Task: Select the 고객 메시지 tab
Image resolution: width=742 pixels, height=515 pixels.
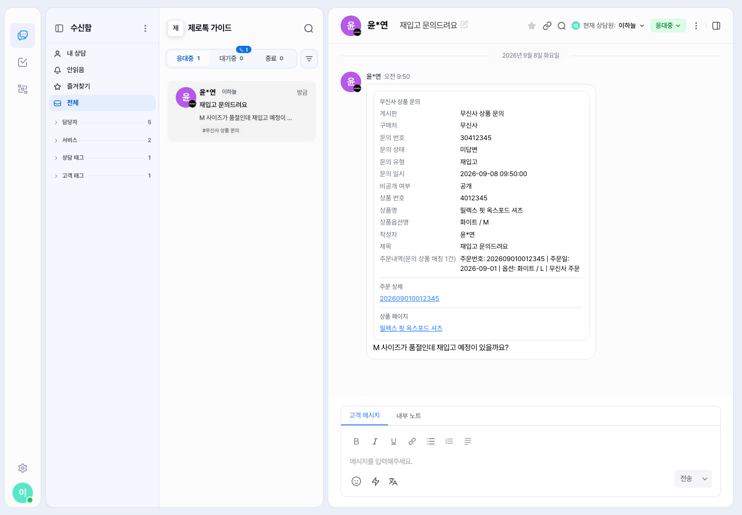Action: (x=364, y=416)
